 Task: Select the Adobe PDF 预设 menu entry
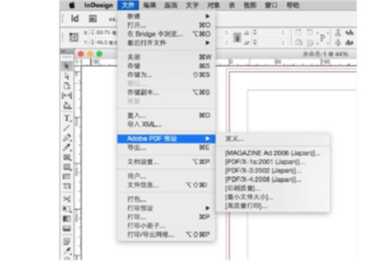point(166,138)
